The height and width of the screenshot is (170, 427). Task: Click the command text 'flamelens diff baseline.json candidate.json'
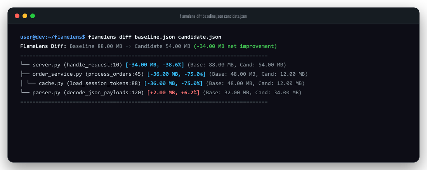(x=154, y=37)
